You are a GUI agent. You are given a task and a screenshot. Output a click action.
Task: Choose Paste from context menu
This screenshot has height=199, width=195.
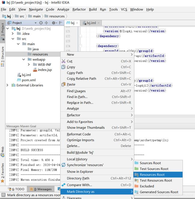(97, 84)
